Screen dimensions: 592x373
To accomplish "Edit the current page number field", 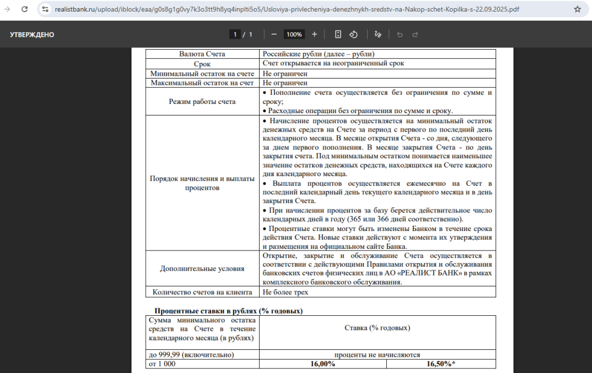I will pyautogui.click(x=235, y=34).
